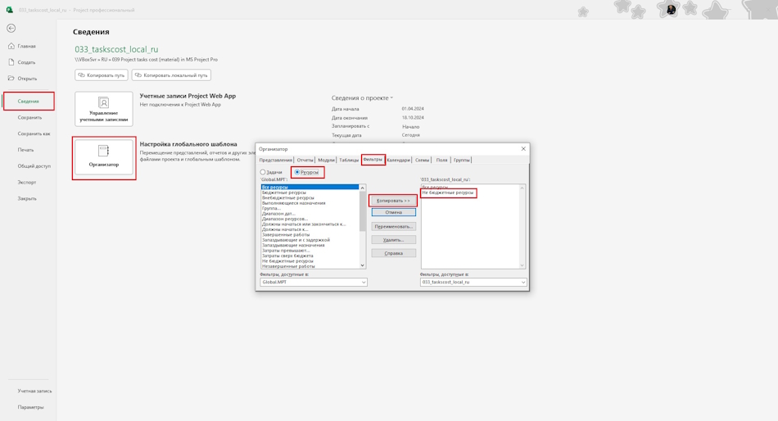This screenshot has width=778, height=421.
Task: Expand the Сведения о проекте dropdown
Action: tap(391, 97)
